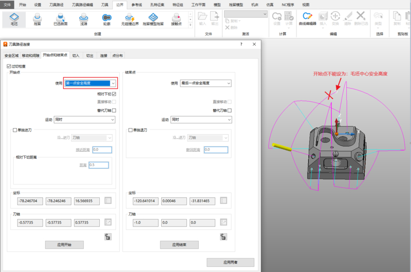The width and height of the screenshot is (411, 272).
Task: Click end point Z coordinate field -31.831465
Action: click(x=202, y=201)
